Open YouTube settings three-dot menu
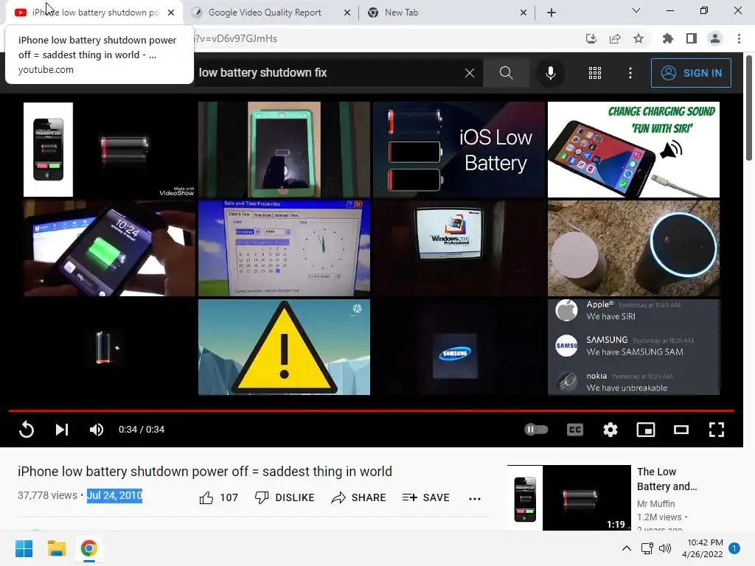Viewport: 755px width, 566px height. 630,73
